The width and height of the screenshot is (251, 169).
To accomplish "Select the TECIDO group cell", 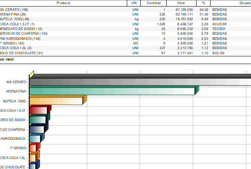I will [219, 29].
